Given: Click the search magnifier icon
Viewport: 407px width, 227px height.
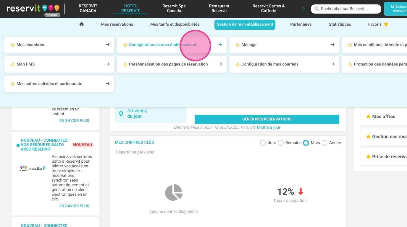Looking at the screenshot, I should [x=317, y=9].
